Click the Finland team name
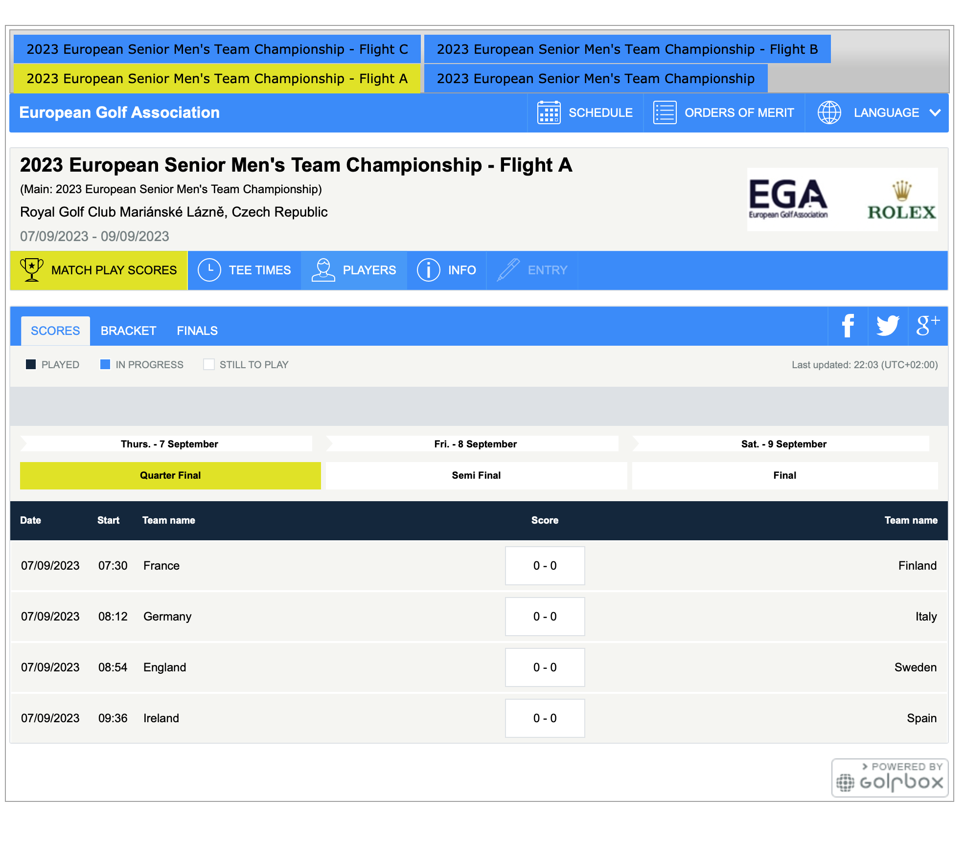Image resolution: width=965 pixels, height=842 pixels. point(918,566)
